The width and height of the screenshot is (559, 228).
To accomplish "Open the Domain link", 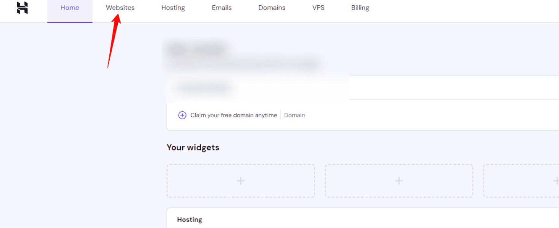I will (294, 115).
